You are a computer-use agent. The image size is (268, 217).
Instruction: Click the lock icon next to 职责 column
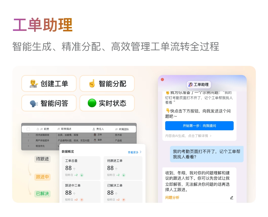38,129
